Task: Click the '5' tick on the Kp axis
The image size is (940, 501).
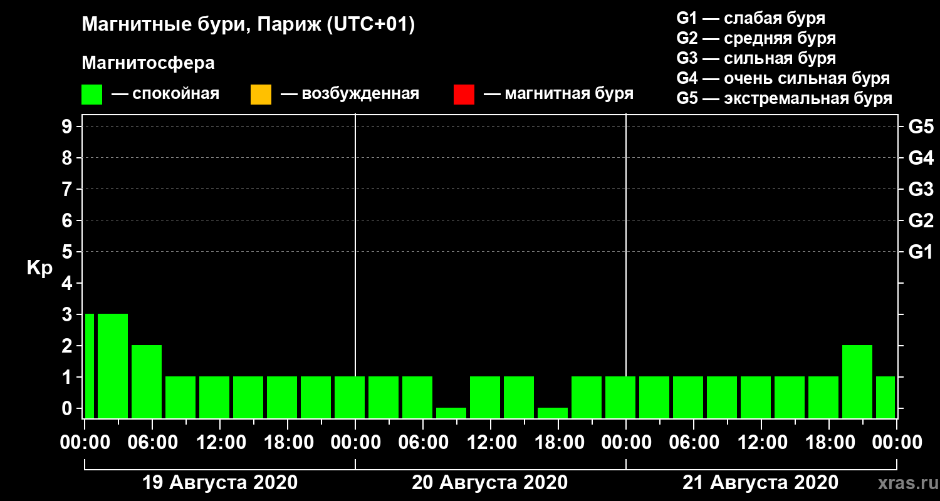Action: point(68,252)
